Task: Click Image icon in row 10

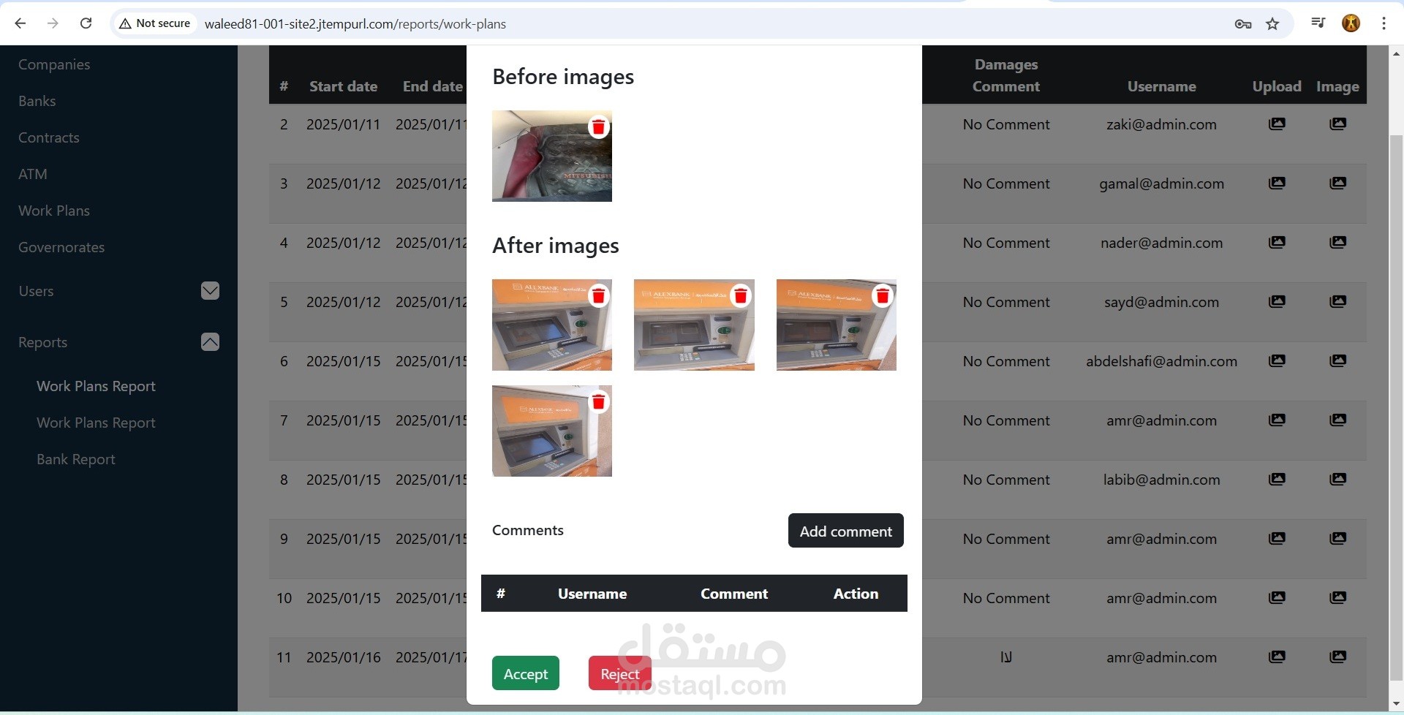Action: click(x=1337, y=598)
